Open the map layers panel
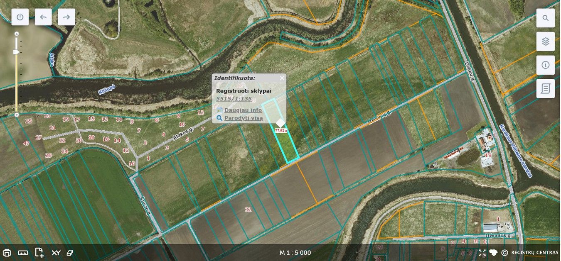561x261 pixels. pos(545,41)
